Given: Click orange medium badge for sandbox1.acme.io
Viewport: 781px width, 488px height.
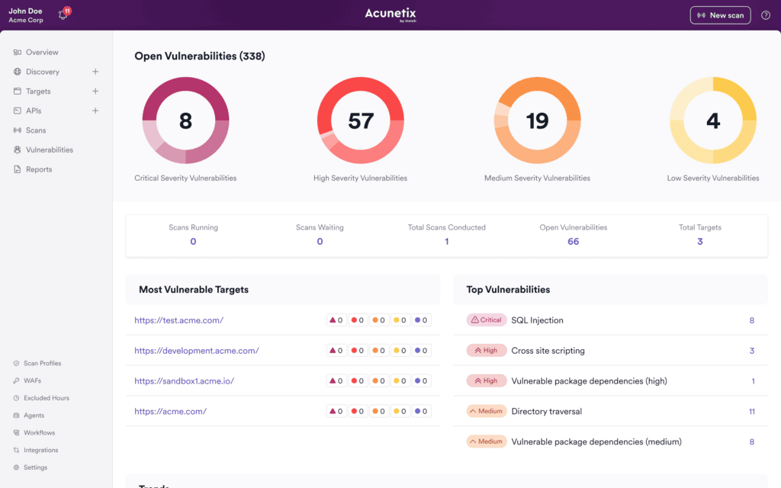Looking at the screenshot, I should click(x=378, y=381).
